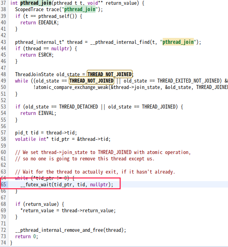Click line number 43 in gutter
This screenshot has height=247, width=228.
point(3,42)
